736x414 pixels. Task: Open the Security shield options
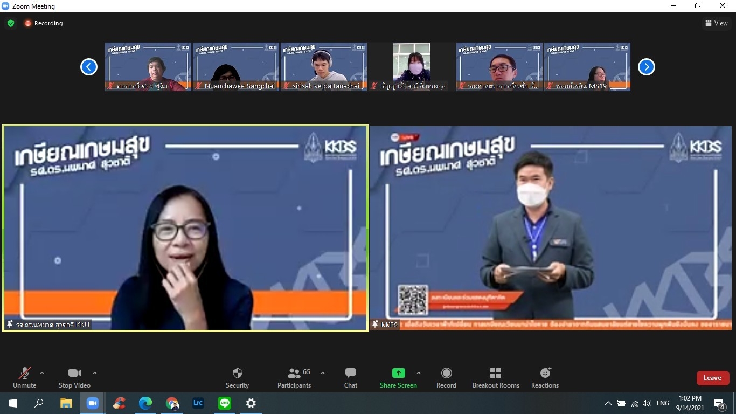click(x=237, y=377)
